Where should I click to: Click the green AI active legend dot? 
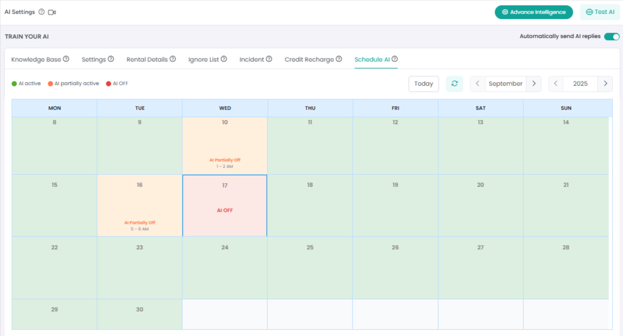(x=14, y=84)
